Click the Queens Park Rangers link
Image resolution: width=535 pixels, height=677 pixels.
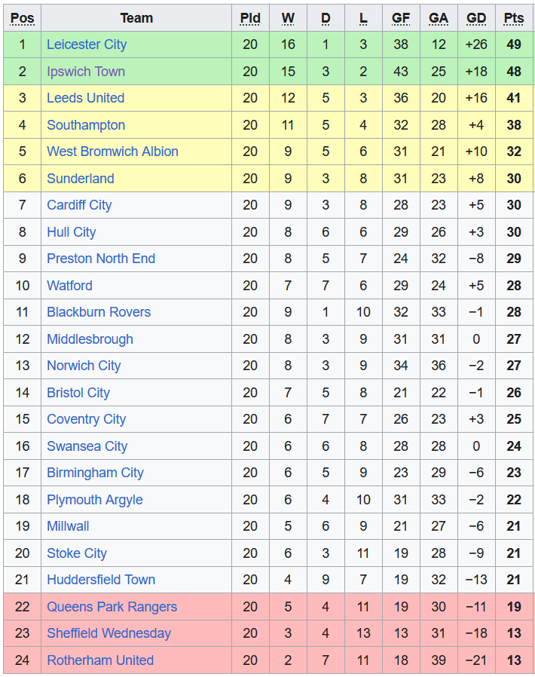112,607
